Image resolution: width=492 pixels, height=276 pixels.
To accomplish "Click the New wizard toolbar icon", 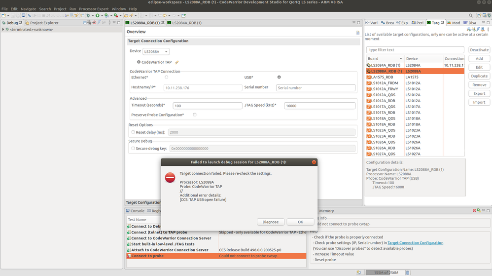I will 3,15.
